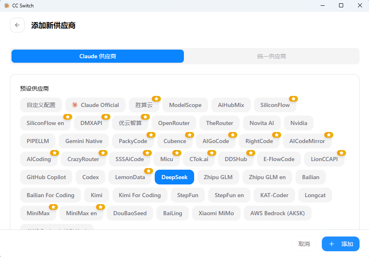
Task: Select DDSHub provider
Action: point(236,159)
